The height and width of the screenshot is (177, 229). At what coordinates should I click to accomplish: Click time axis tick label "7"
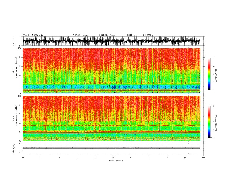point(149,158)
